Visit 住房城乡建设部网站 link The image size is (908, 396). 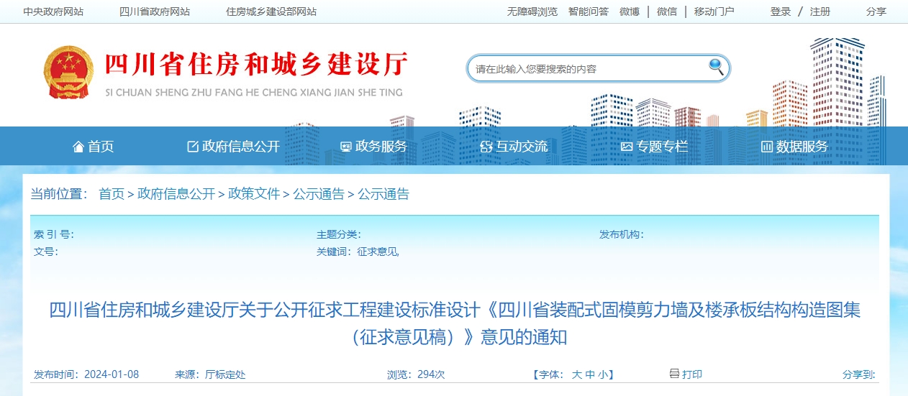(271, 11)
